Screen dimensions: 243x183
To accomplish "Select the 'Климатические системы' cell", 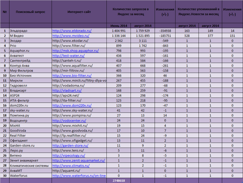I will 30,166.
